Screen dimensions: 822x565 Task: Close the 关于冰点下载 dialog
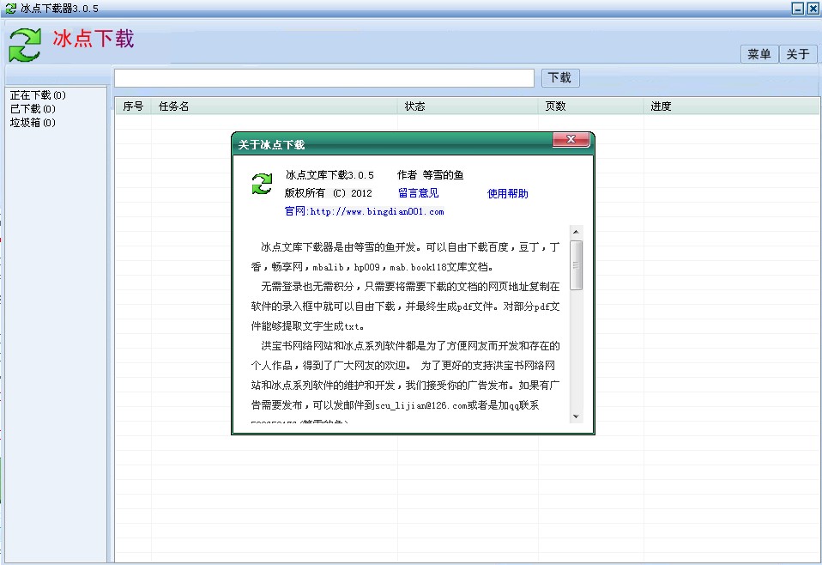click(x=571, y=141)
